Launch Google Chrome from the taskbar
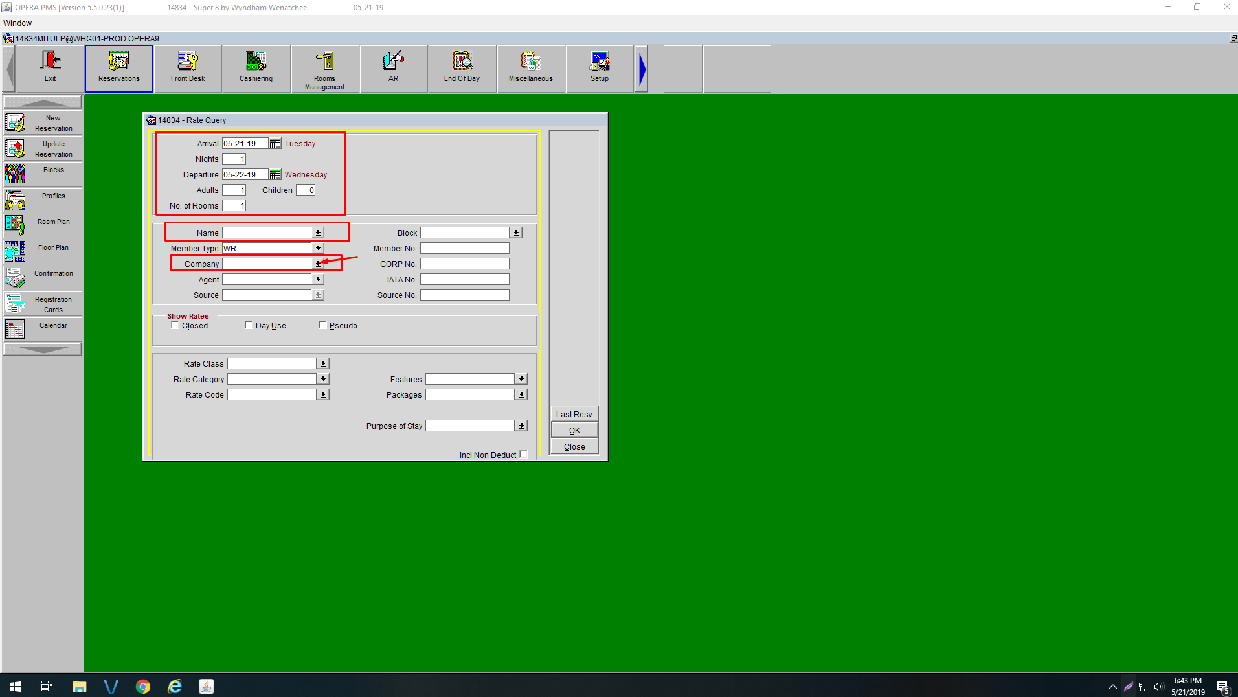 click(143, 687)
